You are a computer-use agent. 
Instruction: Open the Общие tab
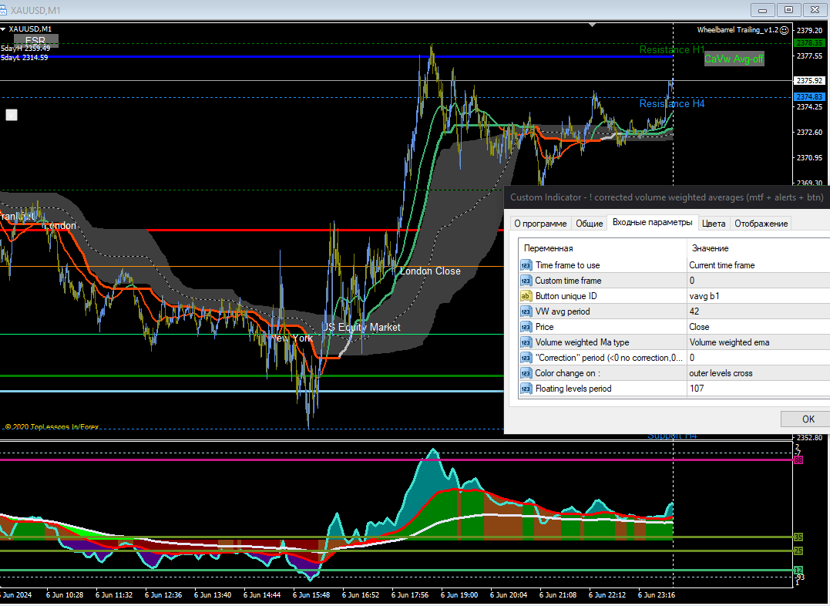pyautogui.click(x=590, y=224)
